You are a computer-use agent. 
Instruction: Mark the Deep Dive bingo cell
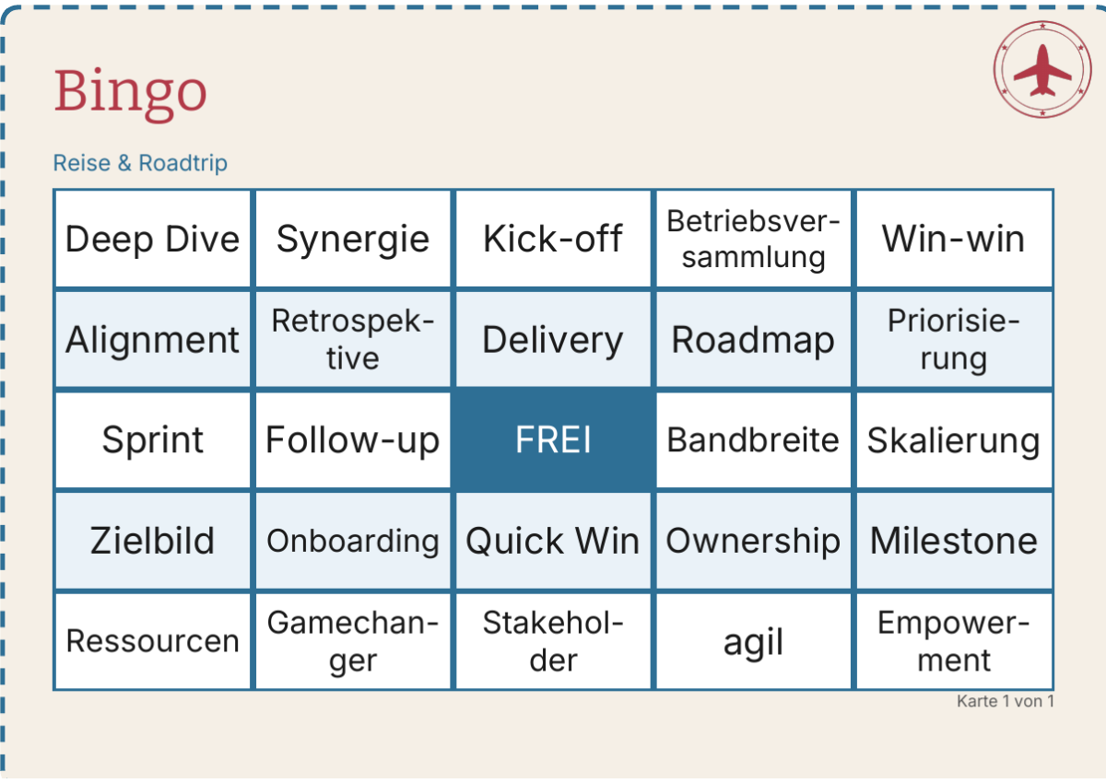153,240
